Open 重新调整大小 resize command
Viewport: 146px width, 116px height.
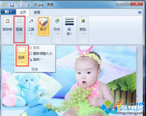tap(41, 54)
